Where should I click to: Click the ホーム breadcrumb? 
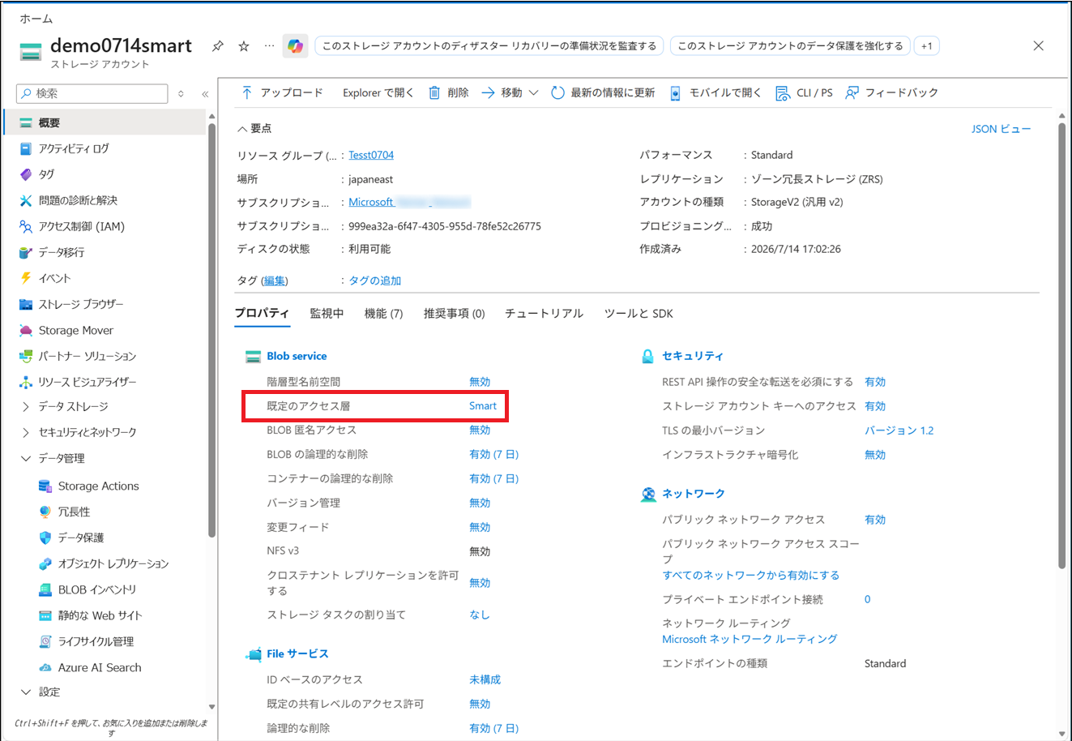[36, 19]
